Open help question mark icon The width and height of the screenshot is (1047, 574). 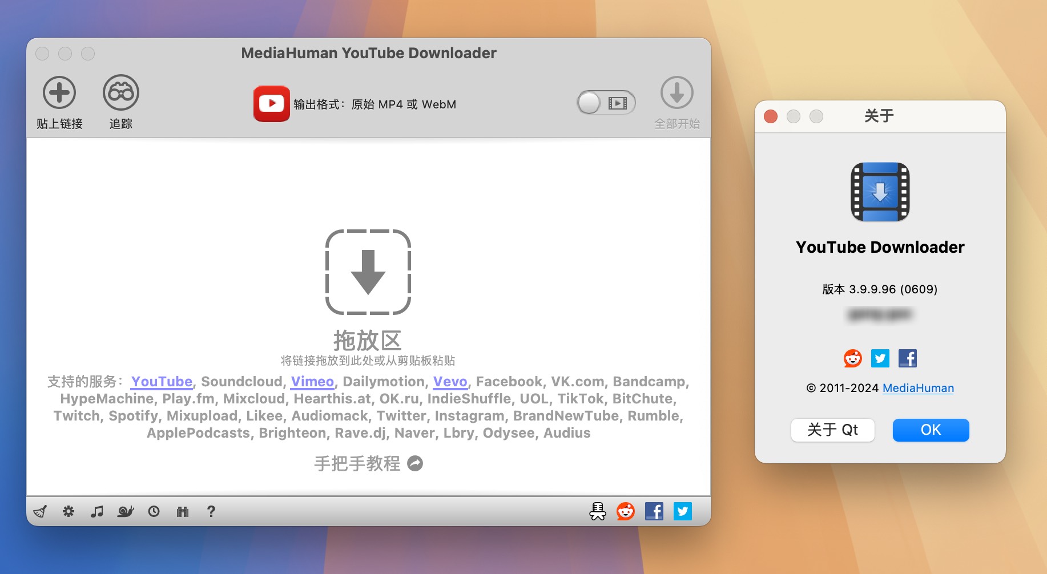(211, 511)
